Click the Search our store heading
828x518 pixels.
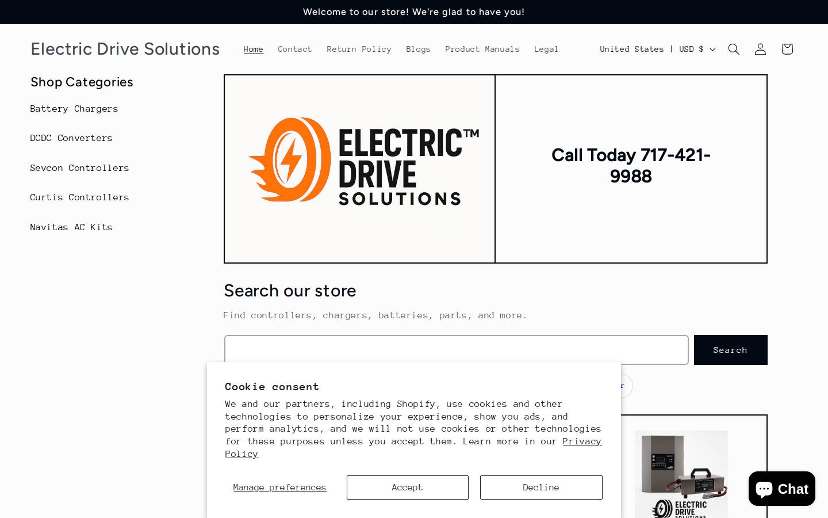point(290,291)
